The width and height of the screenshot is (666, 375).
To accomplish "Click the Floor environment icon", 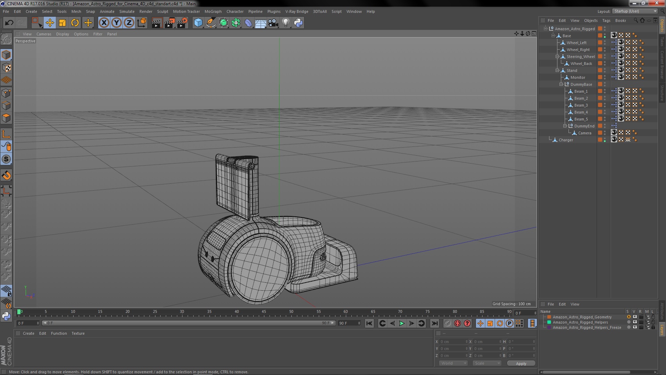I will 261,23.
